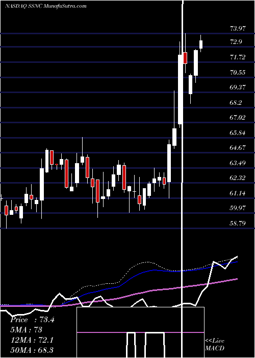Click the 12MA : 72.1 readout
Viewport: 255px width, 358px height.
(32, 340)
